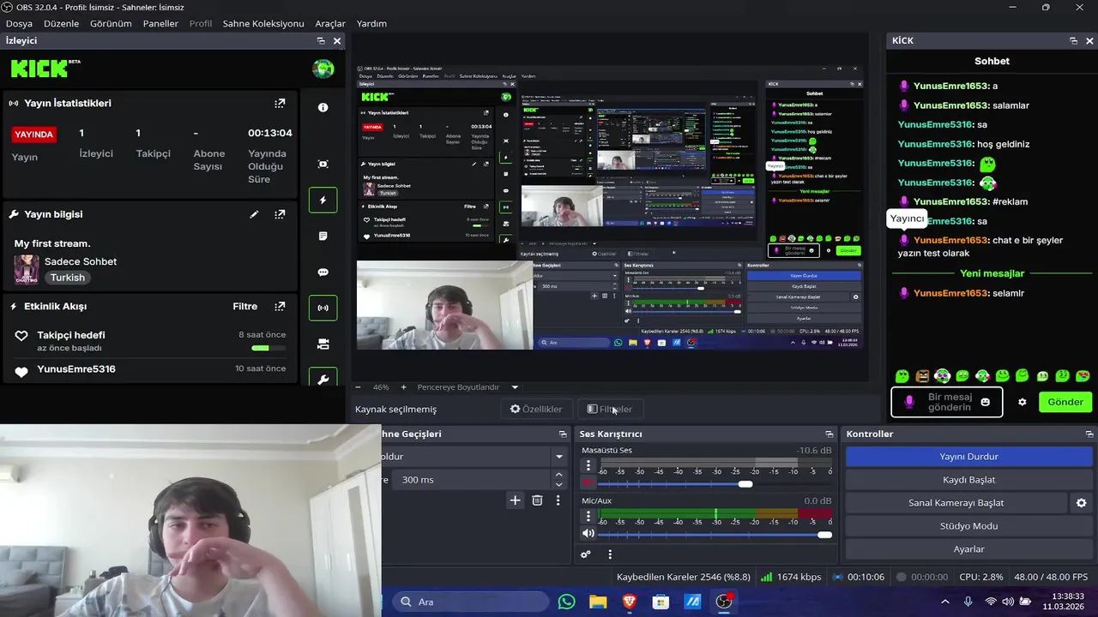Viewport: 1098px width, 617px height.
Task: Click the Gönder send button
Action: point(1065,402)
